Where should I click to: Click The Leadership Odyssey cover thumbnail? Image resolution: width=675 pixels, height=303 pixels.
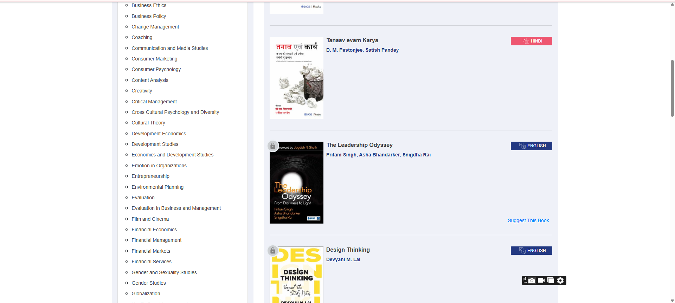click(296, 183)
